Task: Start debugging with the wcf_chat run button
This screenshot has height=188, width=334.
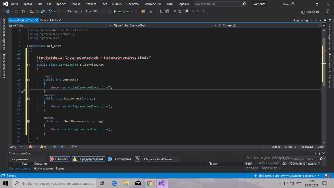Action: (122, 12)
